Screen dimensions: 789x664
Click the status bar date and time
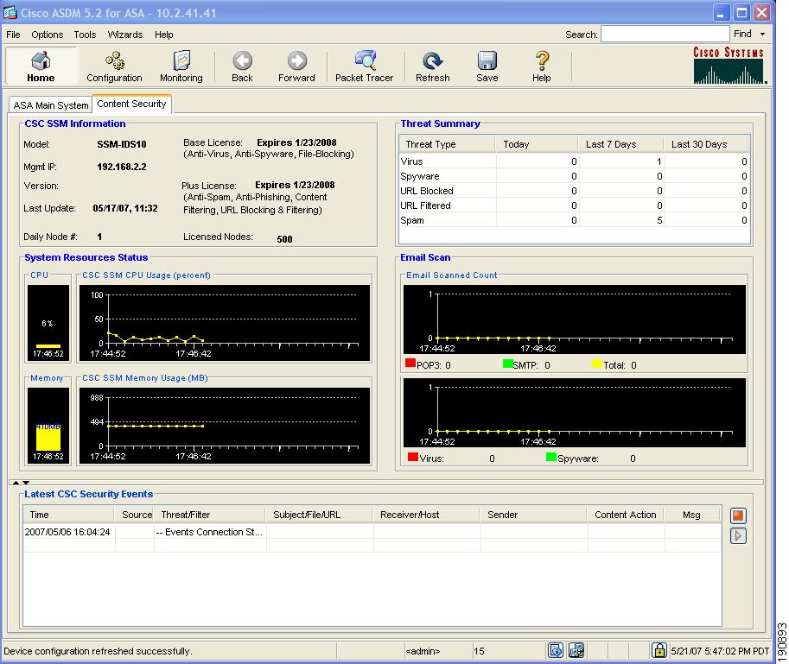(720, 651)
